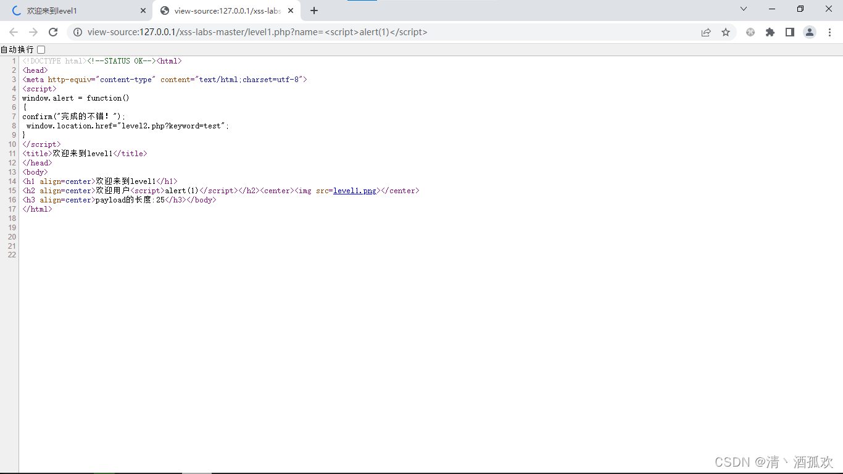
Task: Open the level1.png link in source
Action: 355,191
